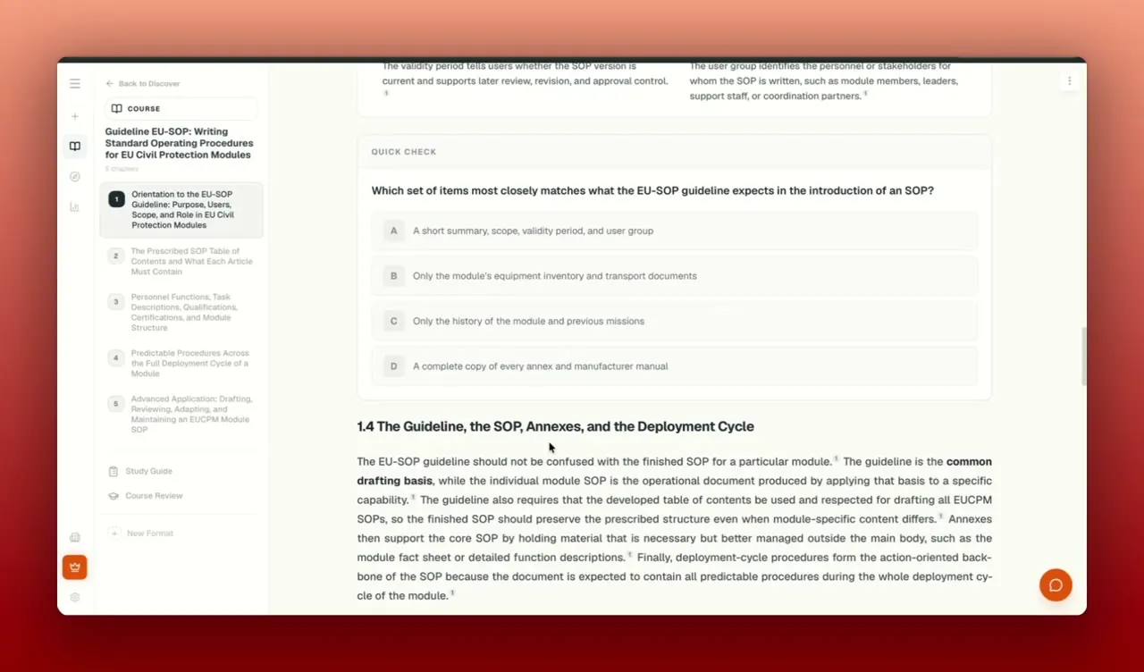Viewport: 1144px width, 672px height.
Task: Click the page vertical scrollbar thumb
Action: [1084, 356]
